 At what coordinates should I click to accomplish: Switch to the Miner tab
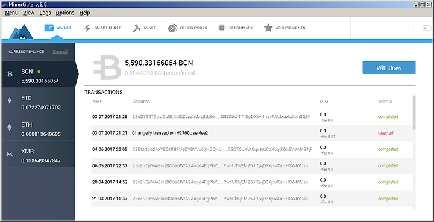pos(145,28)
